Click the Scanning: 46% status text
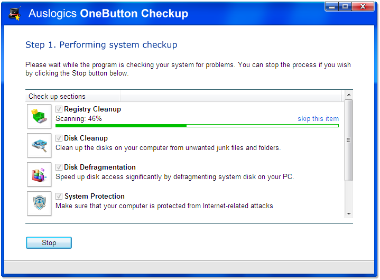The height and width of the screenshot is (280, 380). point(79,119)
